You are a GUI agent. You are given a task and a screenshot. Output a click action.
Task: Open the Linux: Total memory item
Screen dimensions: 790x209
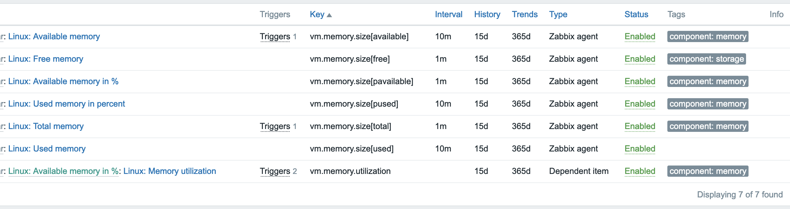[x=46, y=126]
